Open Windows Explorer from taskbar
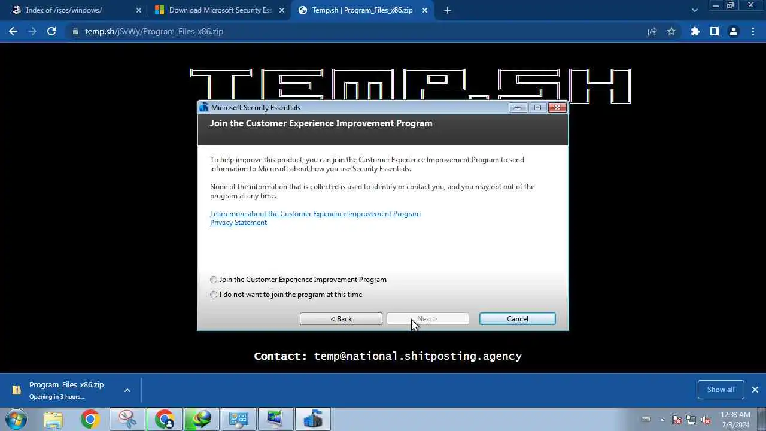 click(53, 419)
